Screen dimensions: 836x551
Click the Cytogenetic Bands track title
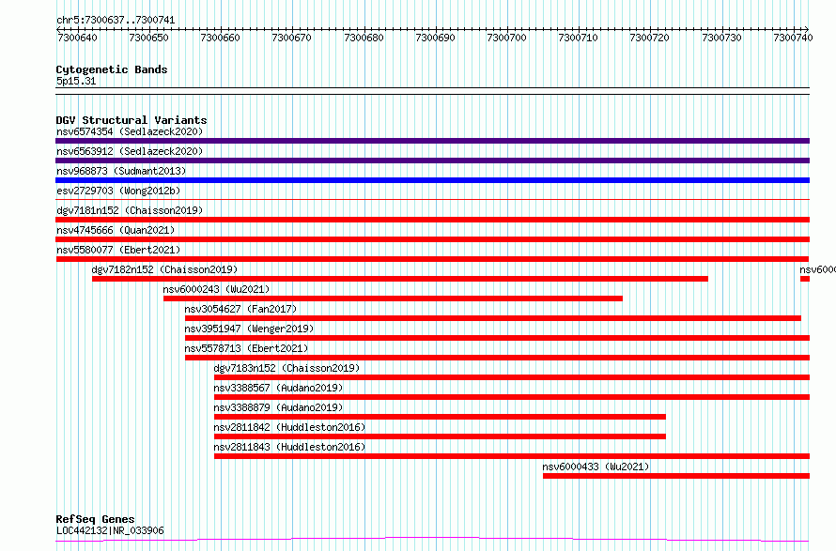(112, 69)
